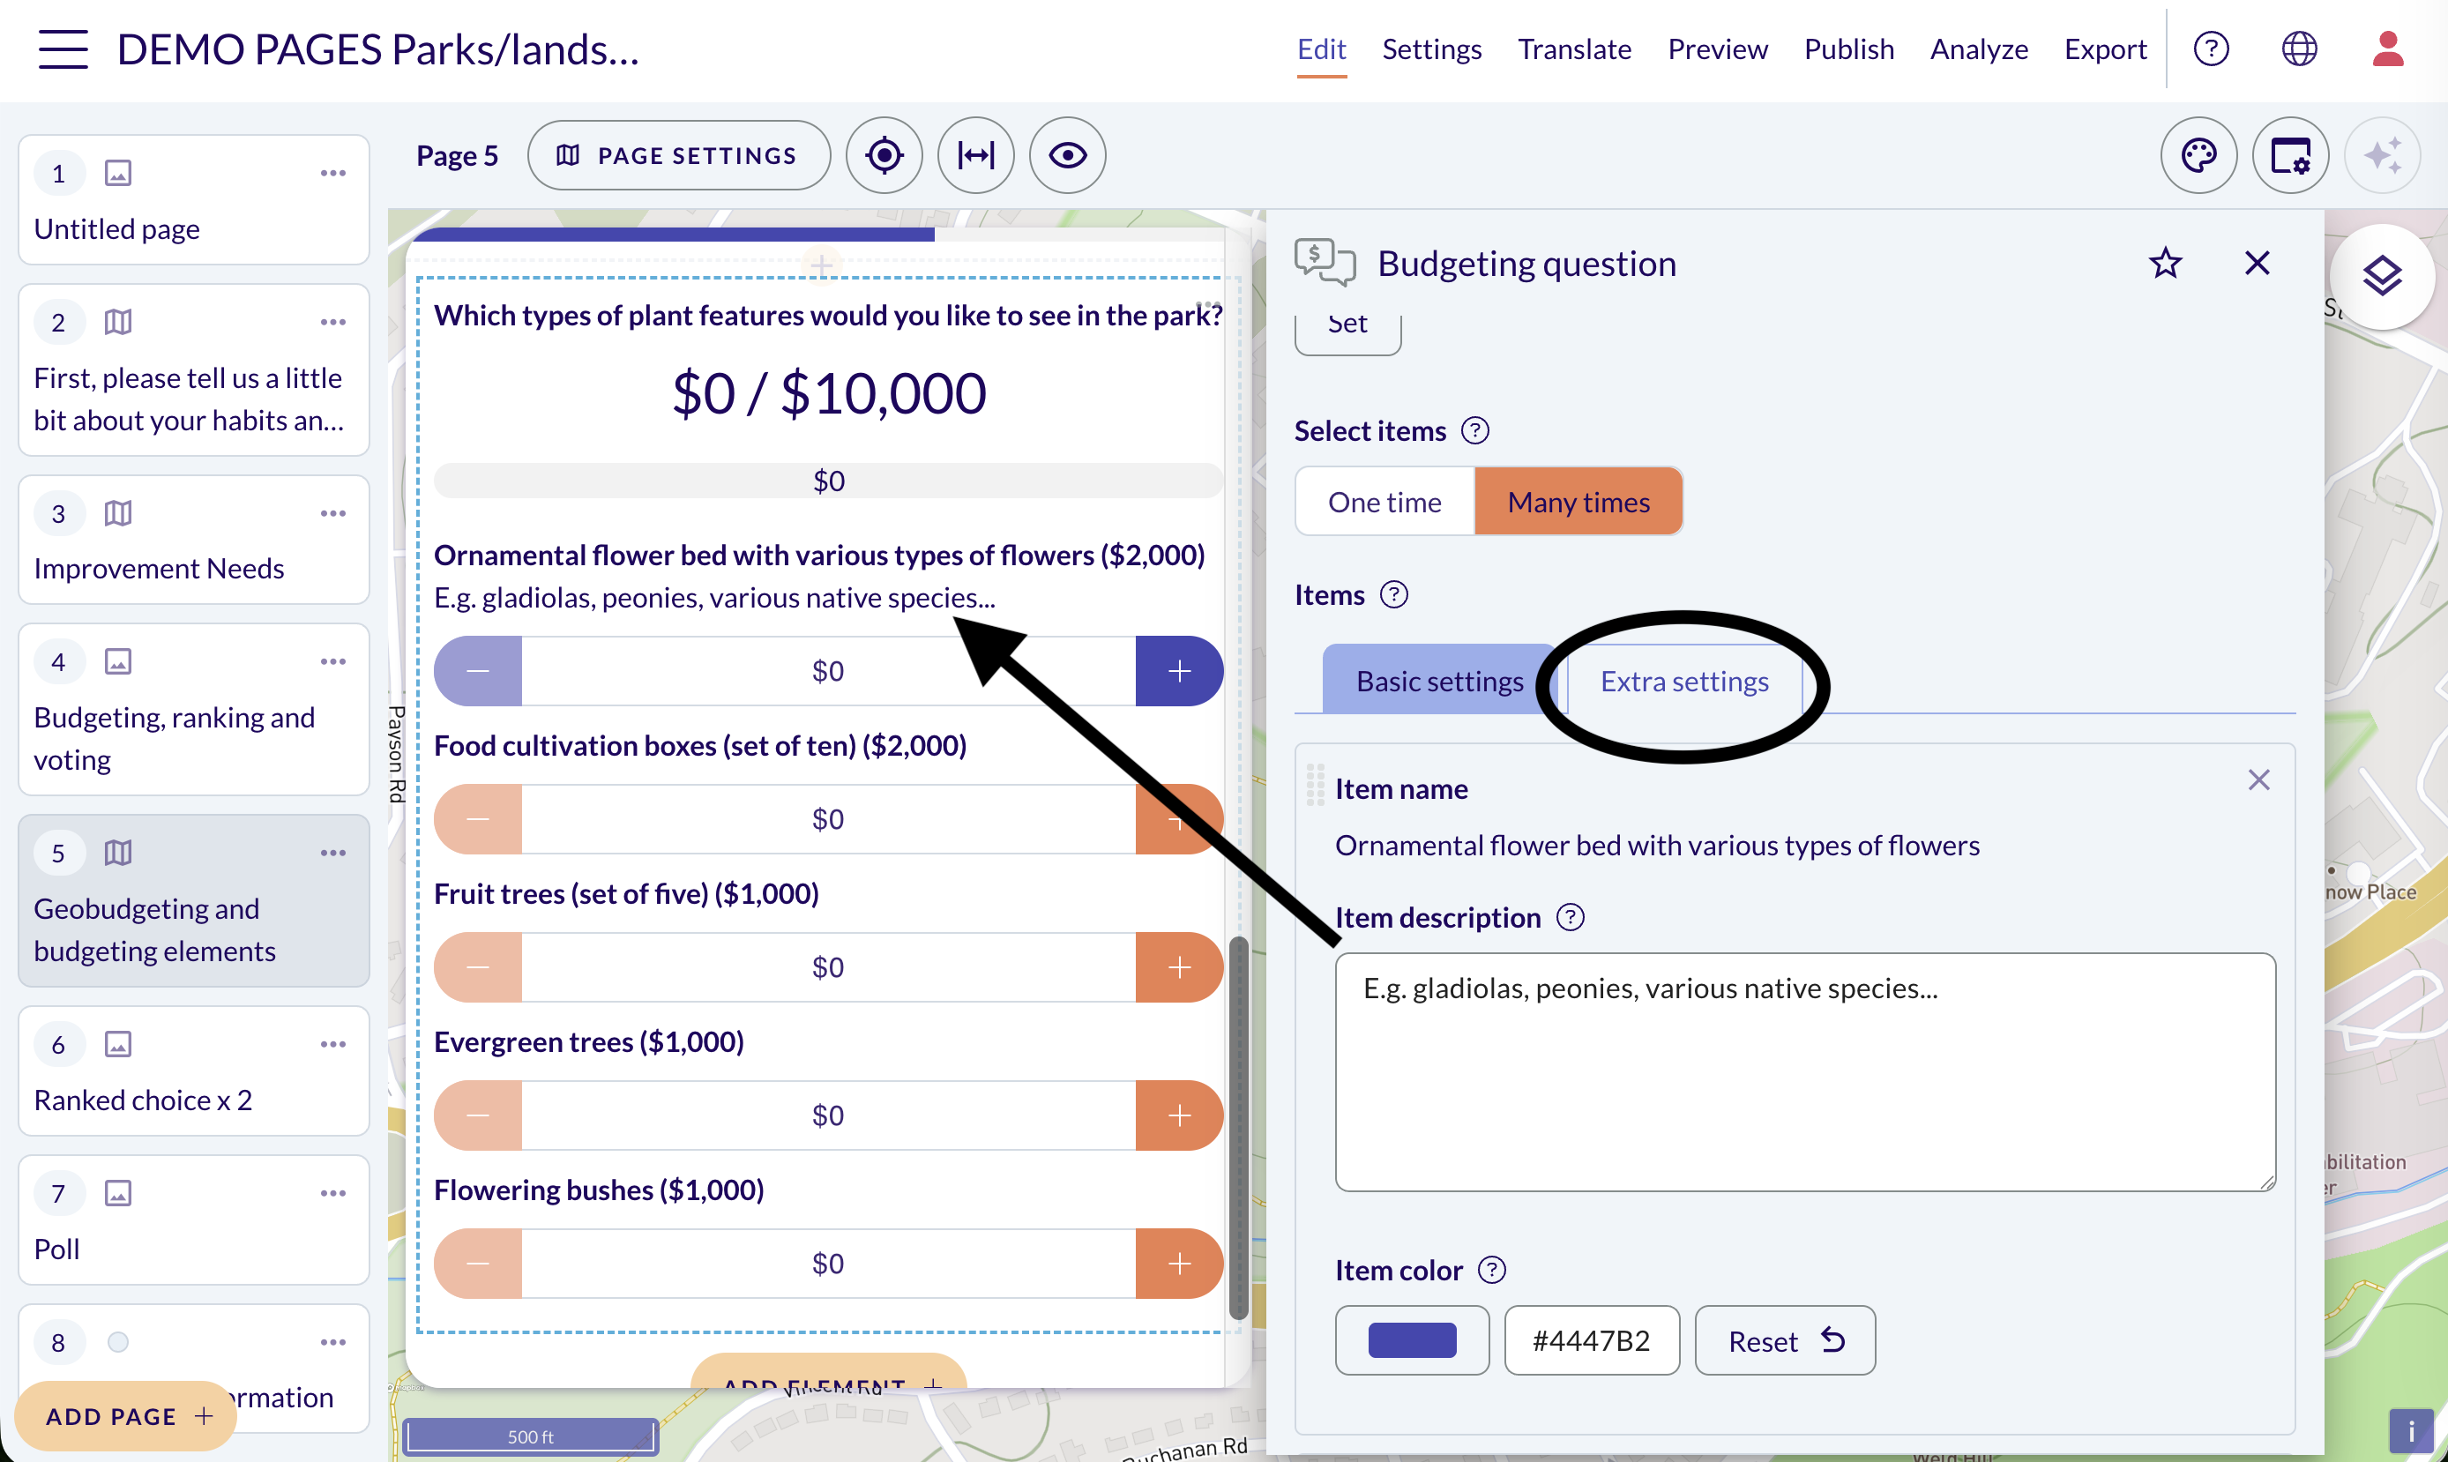Open the map layers icon
This screenshot has width=2448, height=1462.
(2382, 276)
